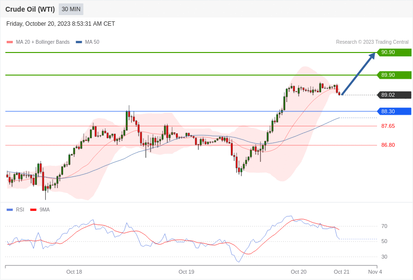Click the date and time line 'Friday, October 20, 2023'

pos(61,24)
